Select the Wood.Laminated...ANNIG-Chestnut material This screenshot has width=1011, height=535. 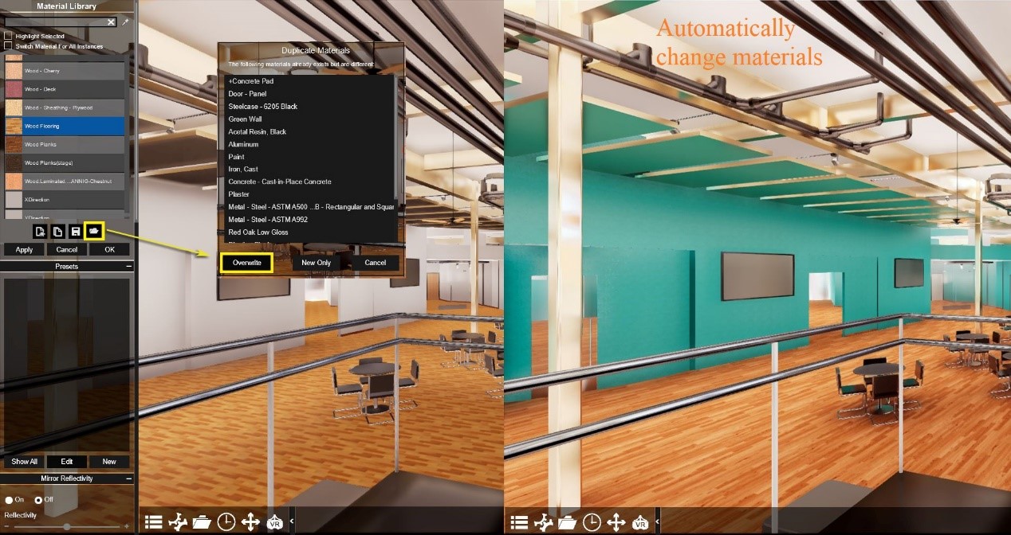pyautogui.click(x=65, y=182)
